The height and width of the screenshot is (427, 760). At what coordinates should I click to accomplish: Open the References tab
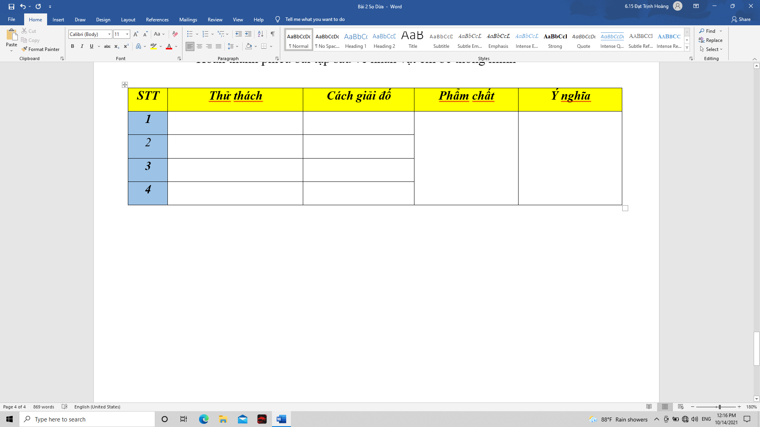[157, 19]
